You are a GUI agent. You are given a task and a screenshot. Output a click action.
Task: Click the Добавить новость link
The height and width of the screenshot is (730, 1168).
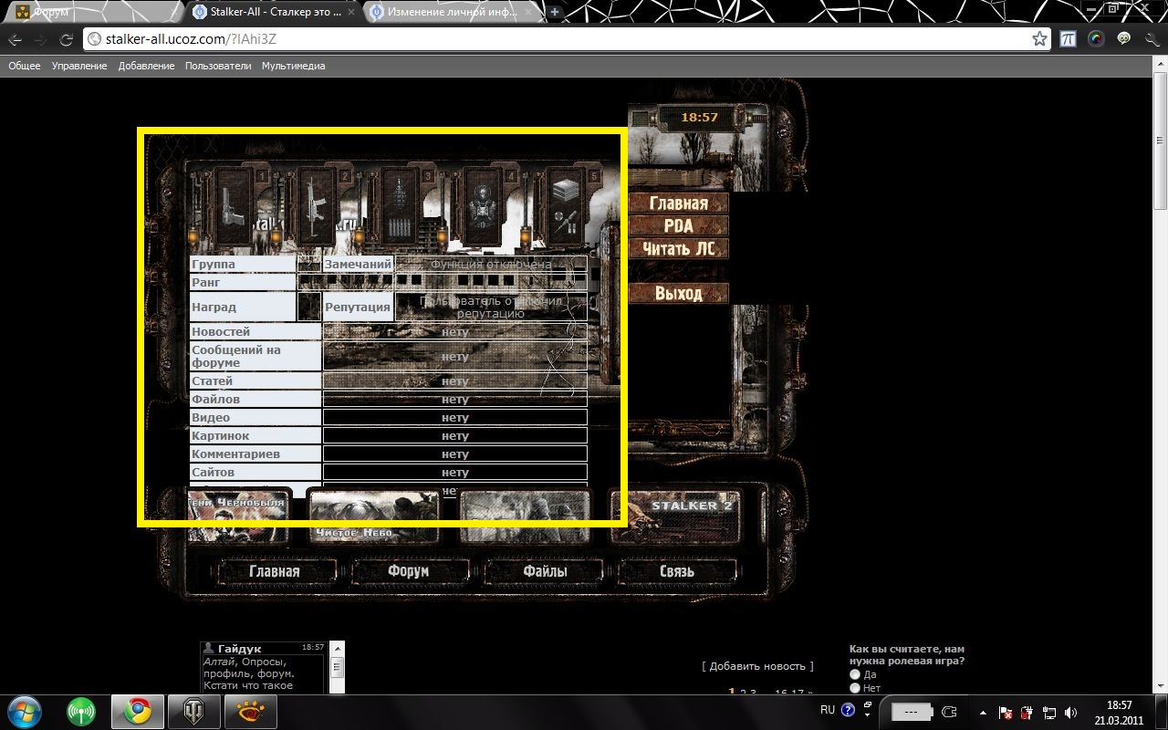coord(757,666)
